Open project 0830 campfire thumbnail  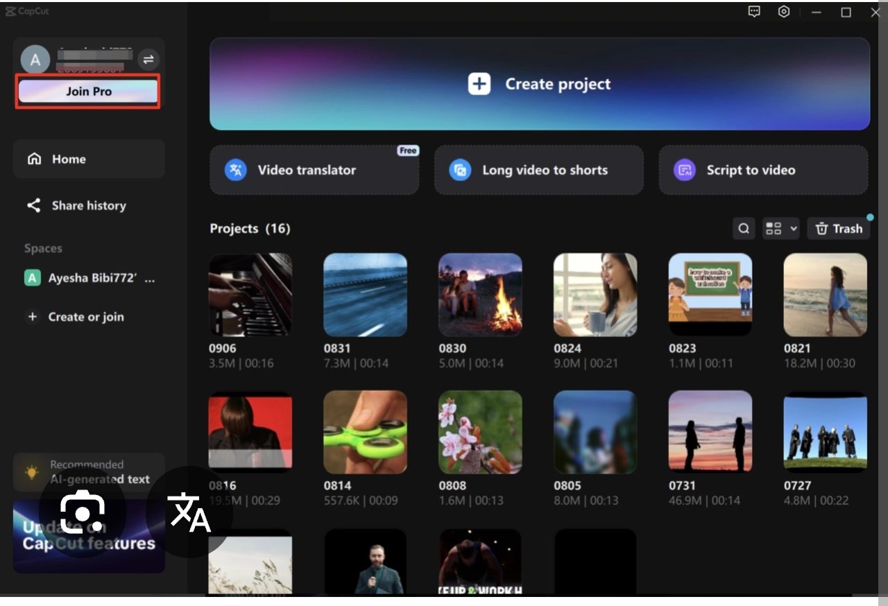pyautogui.click(x=480, y=295)
